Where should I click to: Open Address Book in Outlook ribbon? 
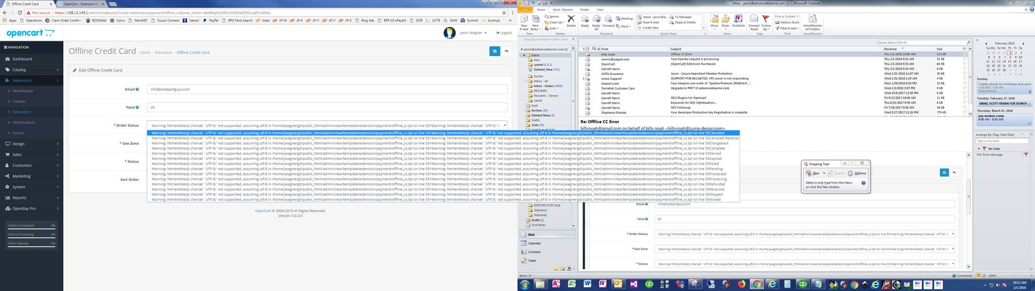[x=787, y=23]
